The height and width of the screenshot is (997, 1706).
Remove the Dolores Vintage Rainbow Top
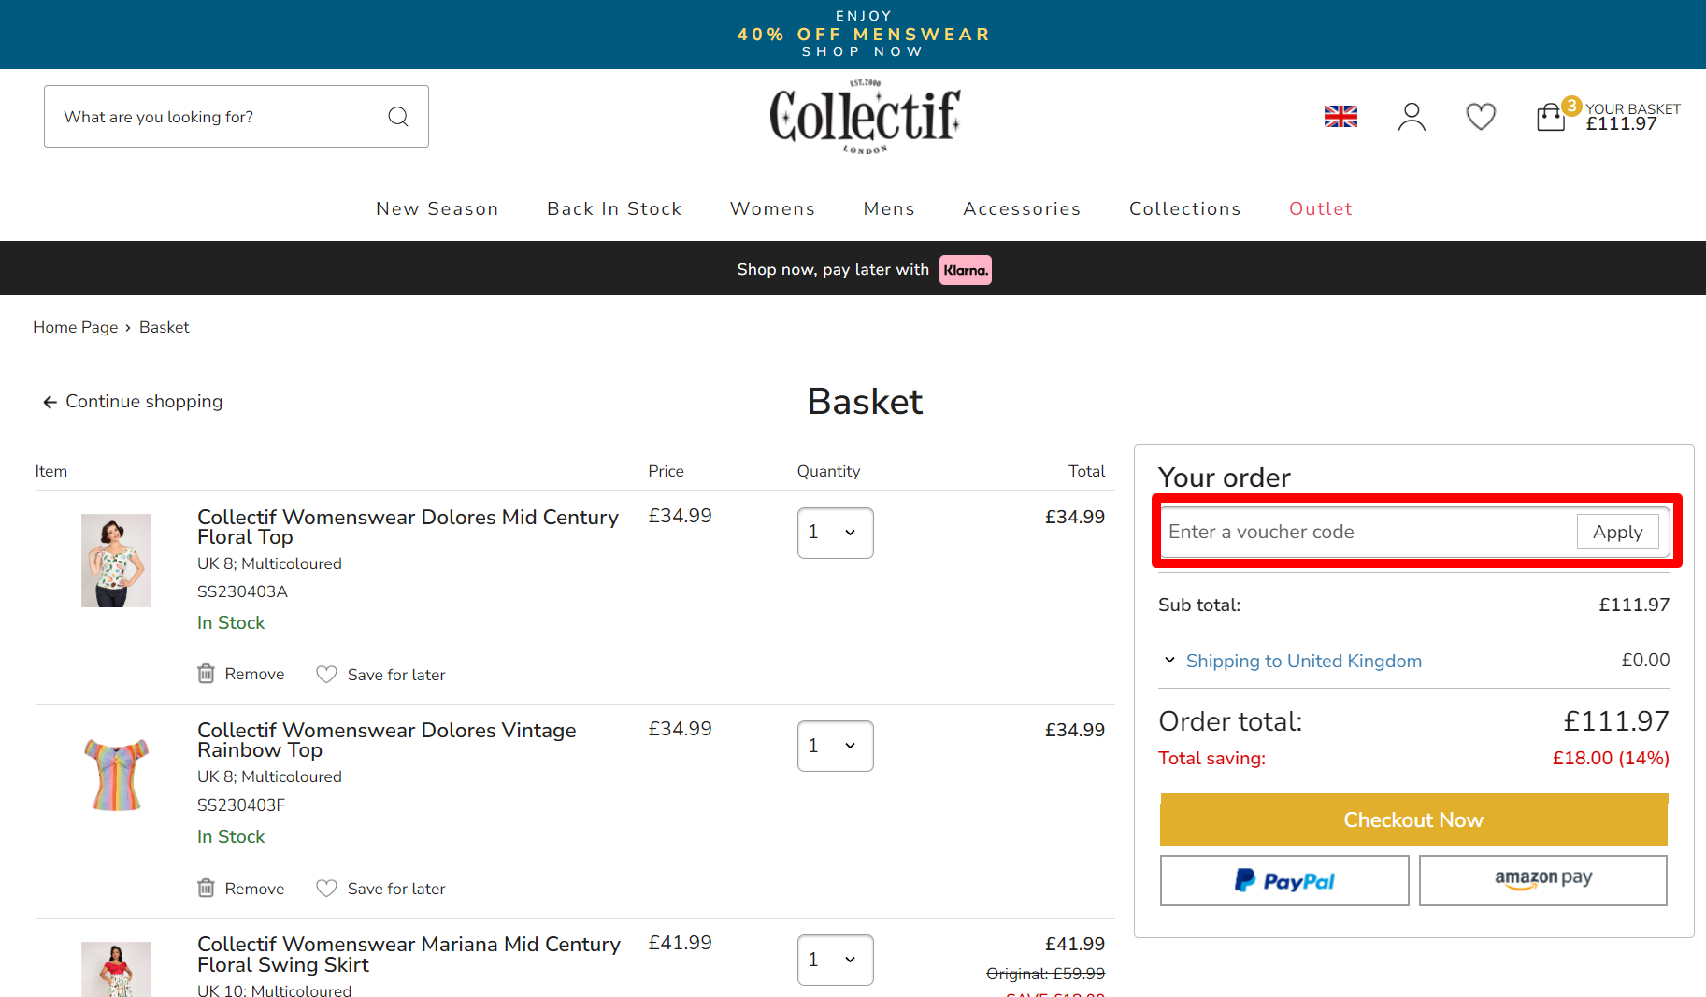click(240, 888)
